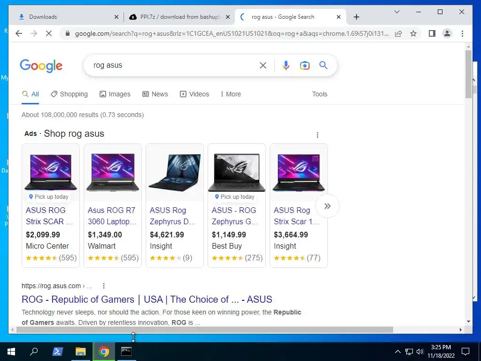The width and height of the screenshot is (481, 361).
Task: Go back with the browser back arrow
Action: [x=19, y=33]
